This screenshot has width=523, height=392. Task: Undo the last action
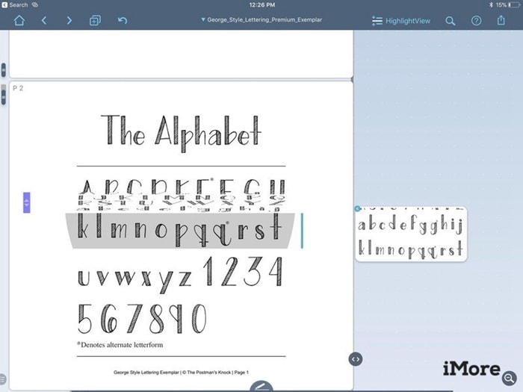[x=123, y=21]
